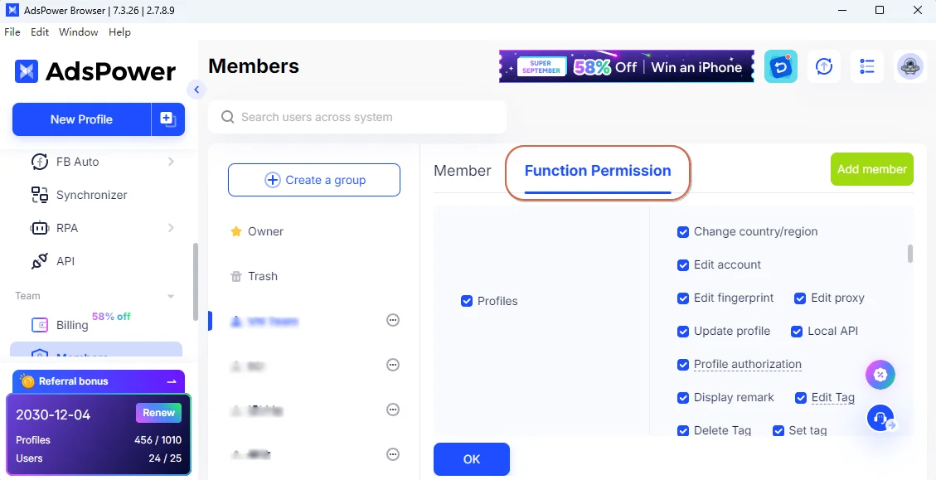The width and height of the screenshot is (936, 480).
Task: Open the Help menu
Action: coord(119,32)
